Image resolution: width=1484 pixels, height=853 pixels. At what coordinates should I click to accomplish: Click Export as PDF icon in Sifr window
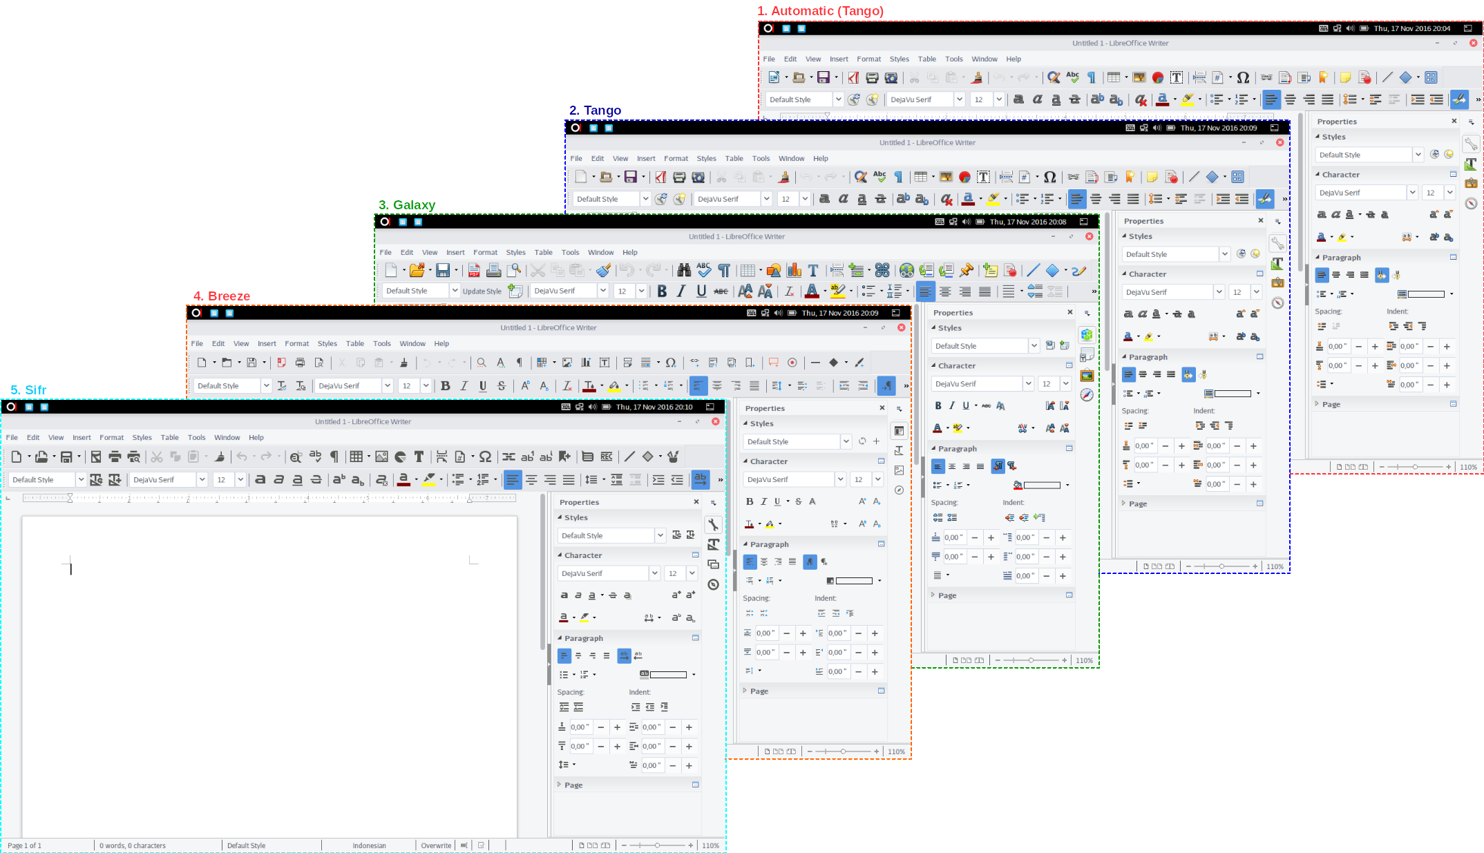tap(96, 457)
